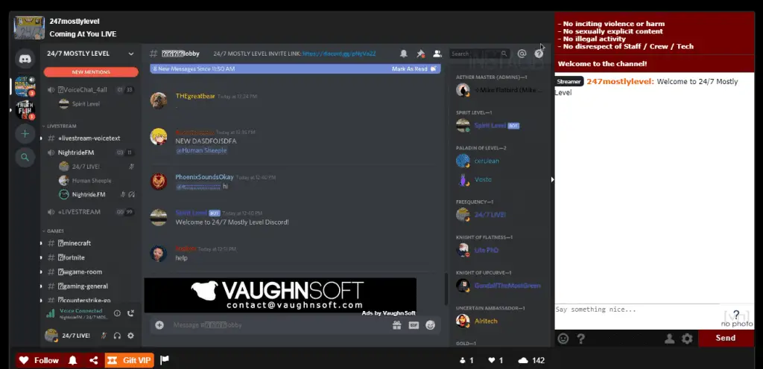Collapse the chat panel with the side arrow
The height and width of the screenshot is (369, 763).
pos(552,179)
